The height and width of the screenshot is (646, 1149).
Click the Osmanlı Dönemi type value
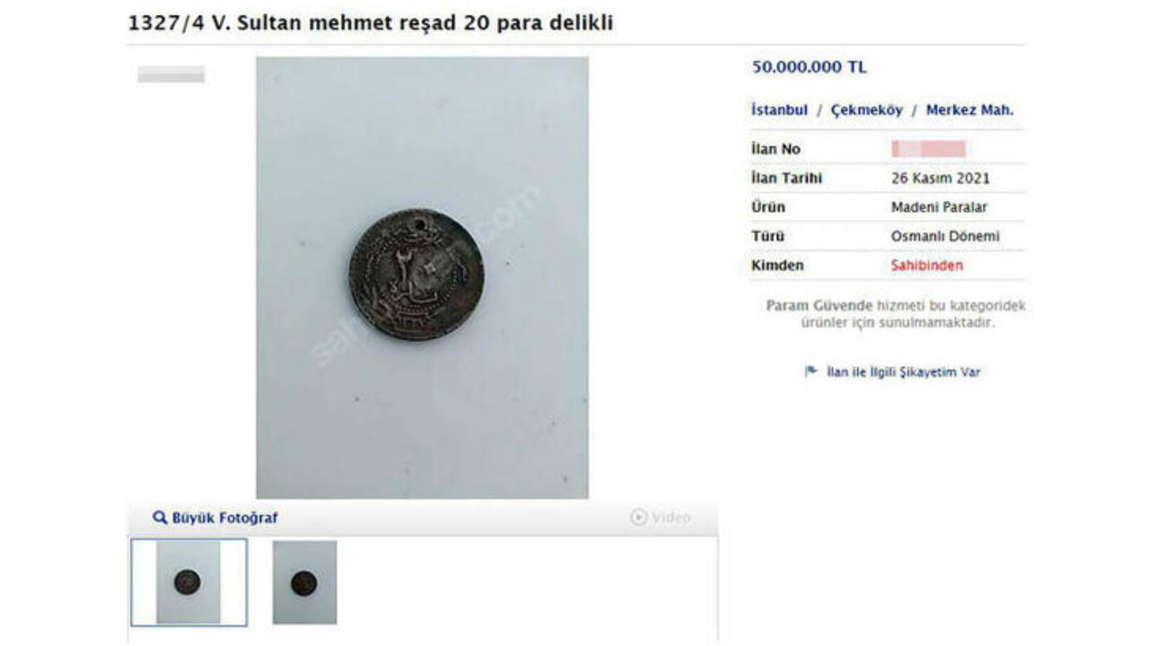click(944, 237)
